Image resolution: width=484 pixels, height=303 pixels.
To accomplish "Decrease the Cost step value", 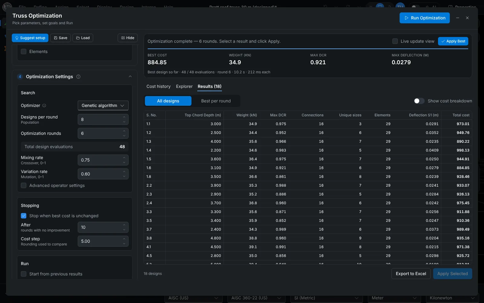I will (x=124, y=243).
